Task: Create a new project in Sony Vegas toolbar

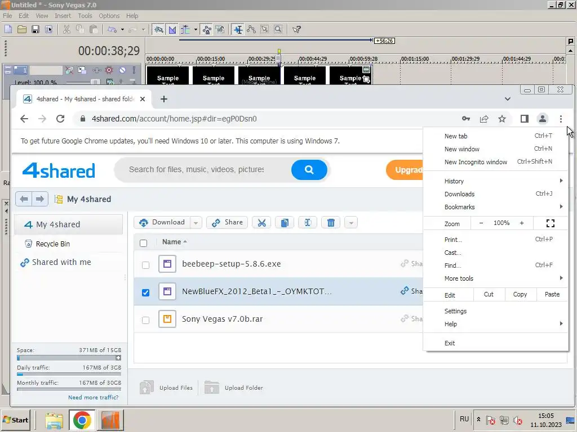Action: [x=8, y=29]
